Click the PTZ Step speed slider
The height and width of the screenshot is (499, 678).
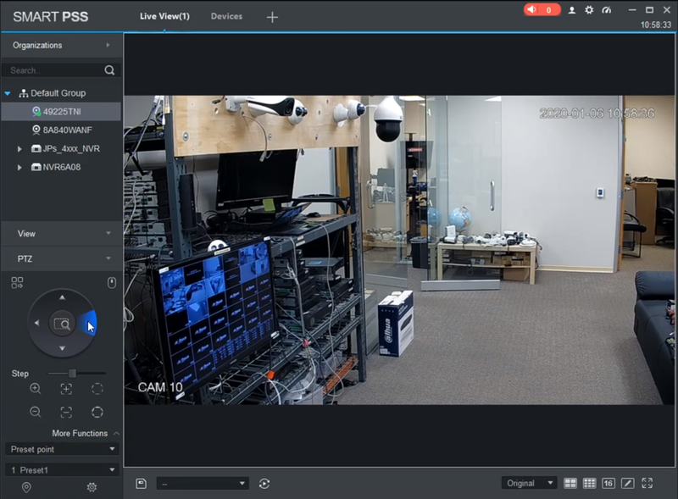tap(73, 373)
